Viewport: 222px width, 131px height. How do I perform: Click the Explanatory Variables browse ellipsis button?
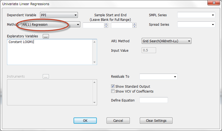click(46, 36)
